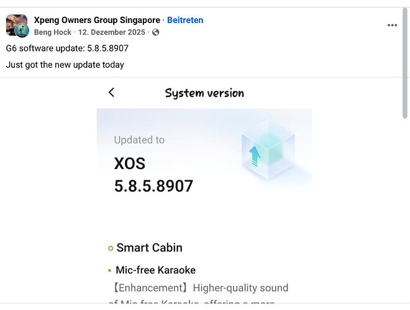Open Beng Hock's profile link
Screen dimensions: 410x310
[53, 32]
